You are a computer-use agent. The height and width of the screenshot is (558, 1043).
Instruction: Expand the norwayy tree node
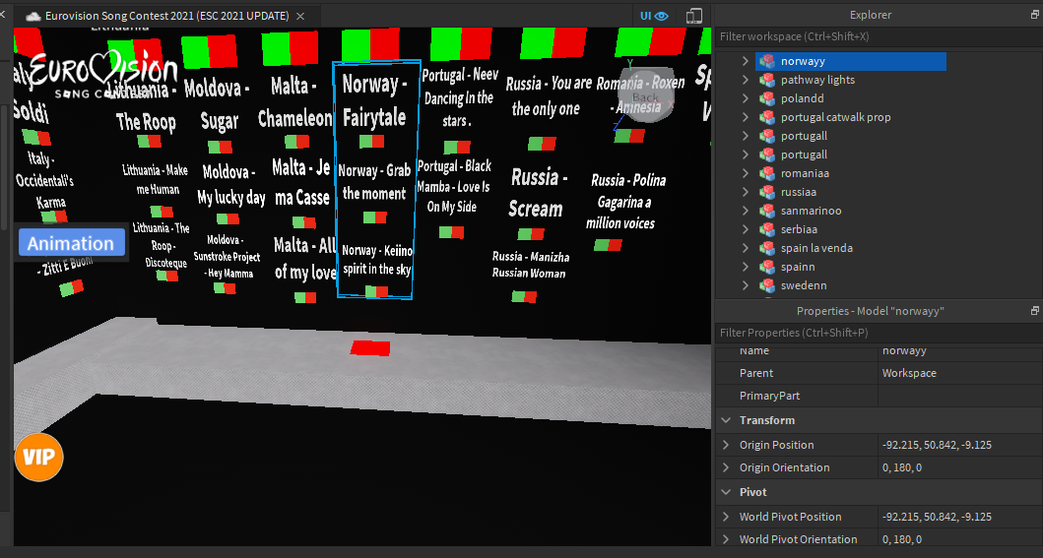(746, 61)
